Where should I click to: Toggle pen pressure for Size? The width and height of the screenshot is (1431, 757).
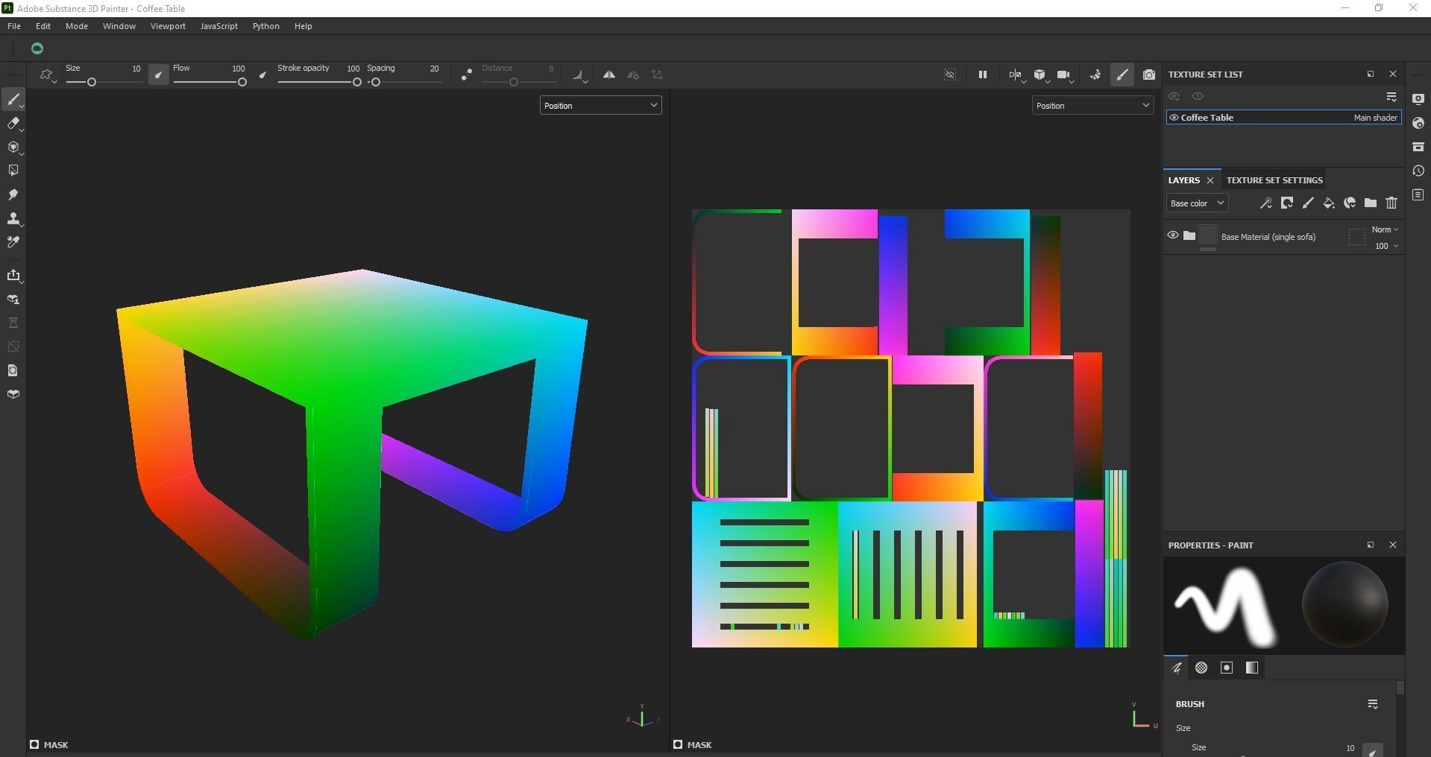pos(158,75)
